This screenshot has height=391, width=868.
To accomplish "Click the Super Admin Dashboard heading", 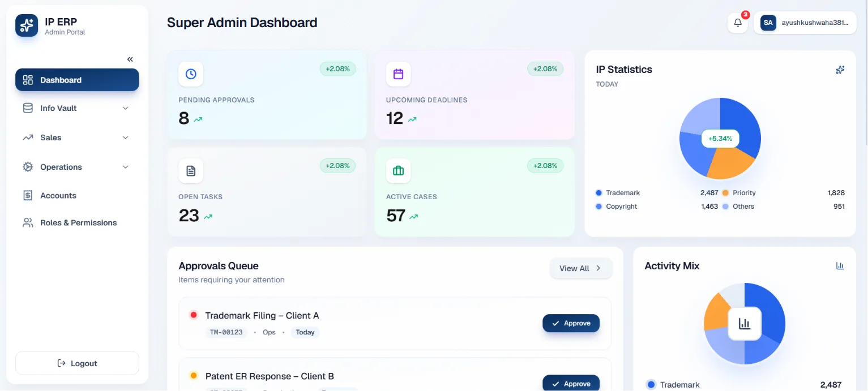I will pyautogui.click(x=242, y=23).
